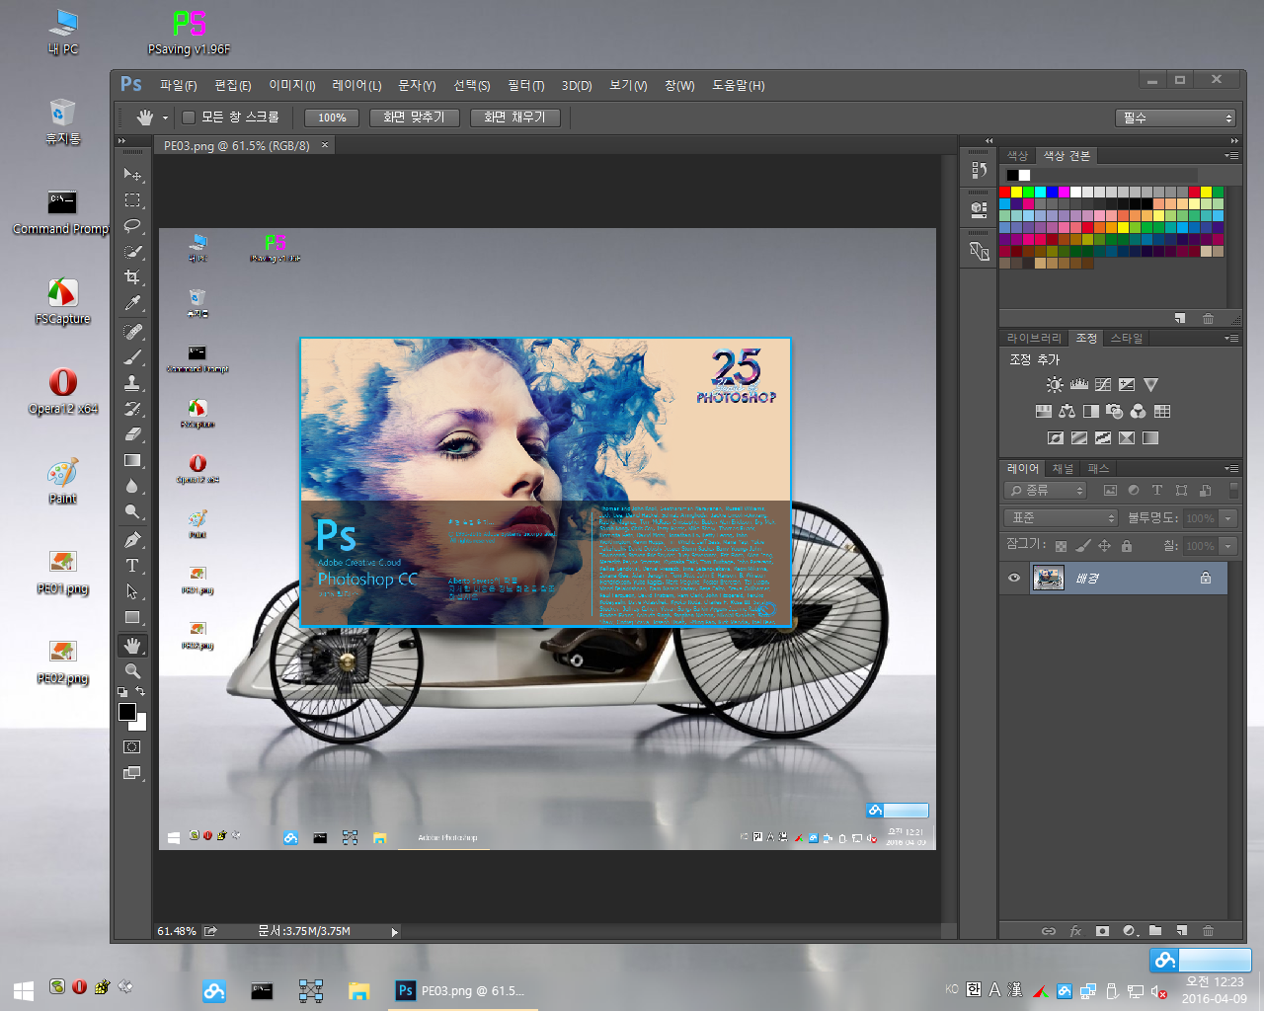Screen dimensions: 1264x1011
Task: Select the Blur tool
Action: pos(132,486)
